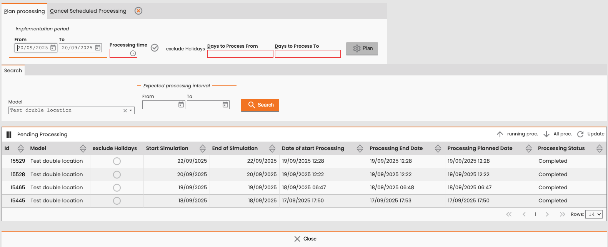Click the Close label at the bottom
Image resolution: width=608 pixels, height=247 pixels.
click(x=310, y=239)
